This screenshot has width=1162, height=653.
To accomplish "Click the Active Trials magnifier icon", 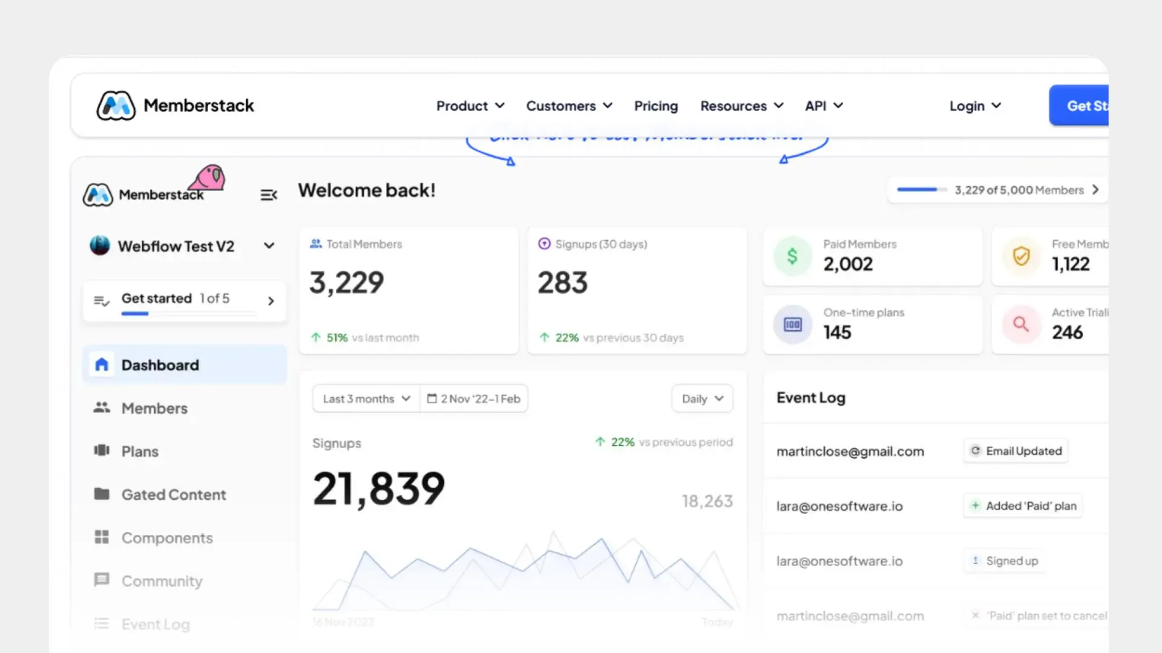I will (x=1021, y=325).
